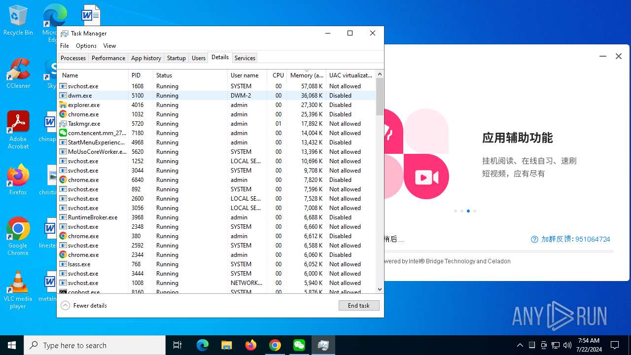This screenshot has width=631, height=355.
Task: Select chrome.exe icon with PID 1032
Action: pos(63,114)
